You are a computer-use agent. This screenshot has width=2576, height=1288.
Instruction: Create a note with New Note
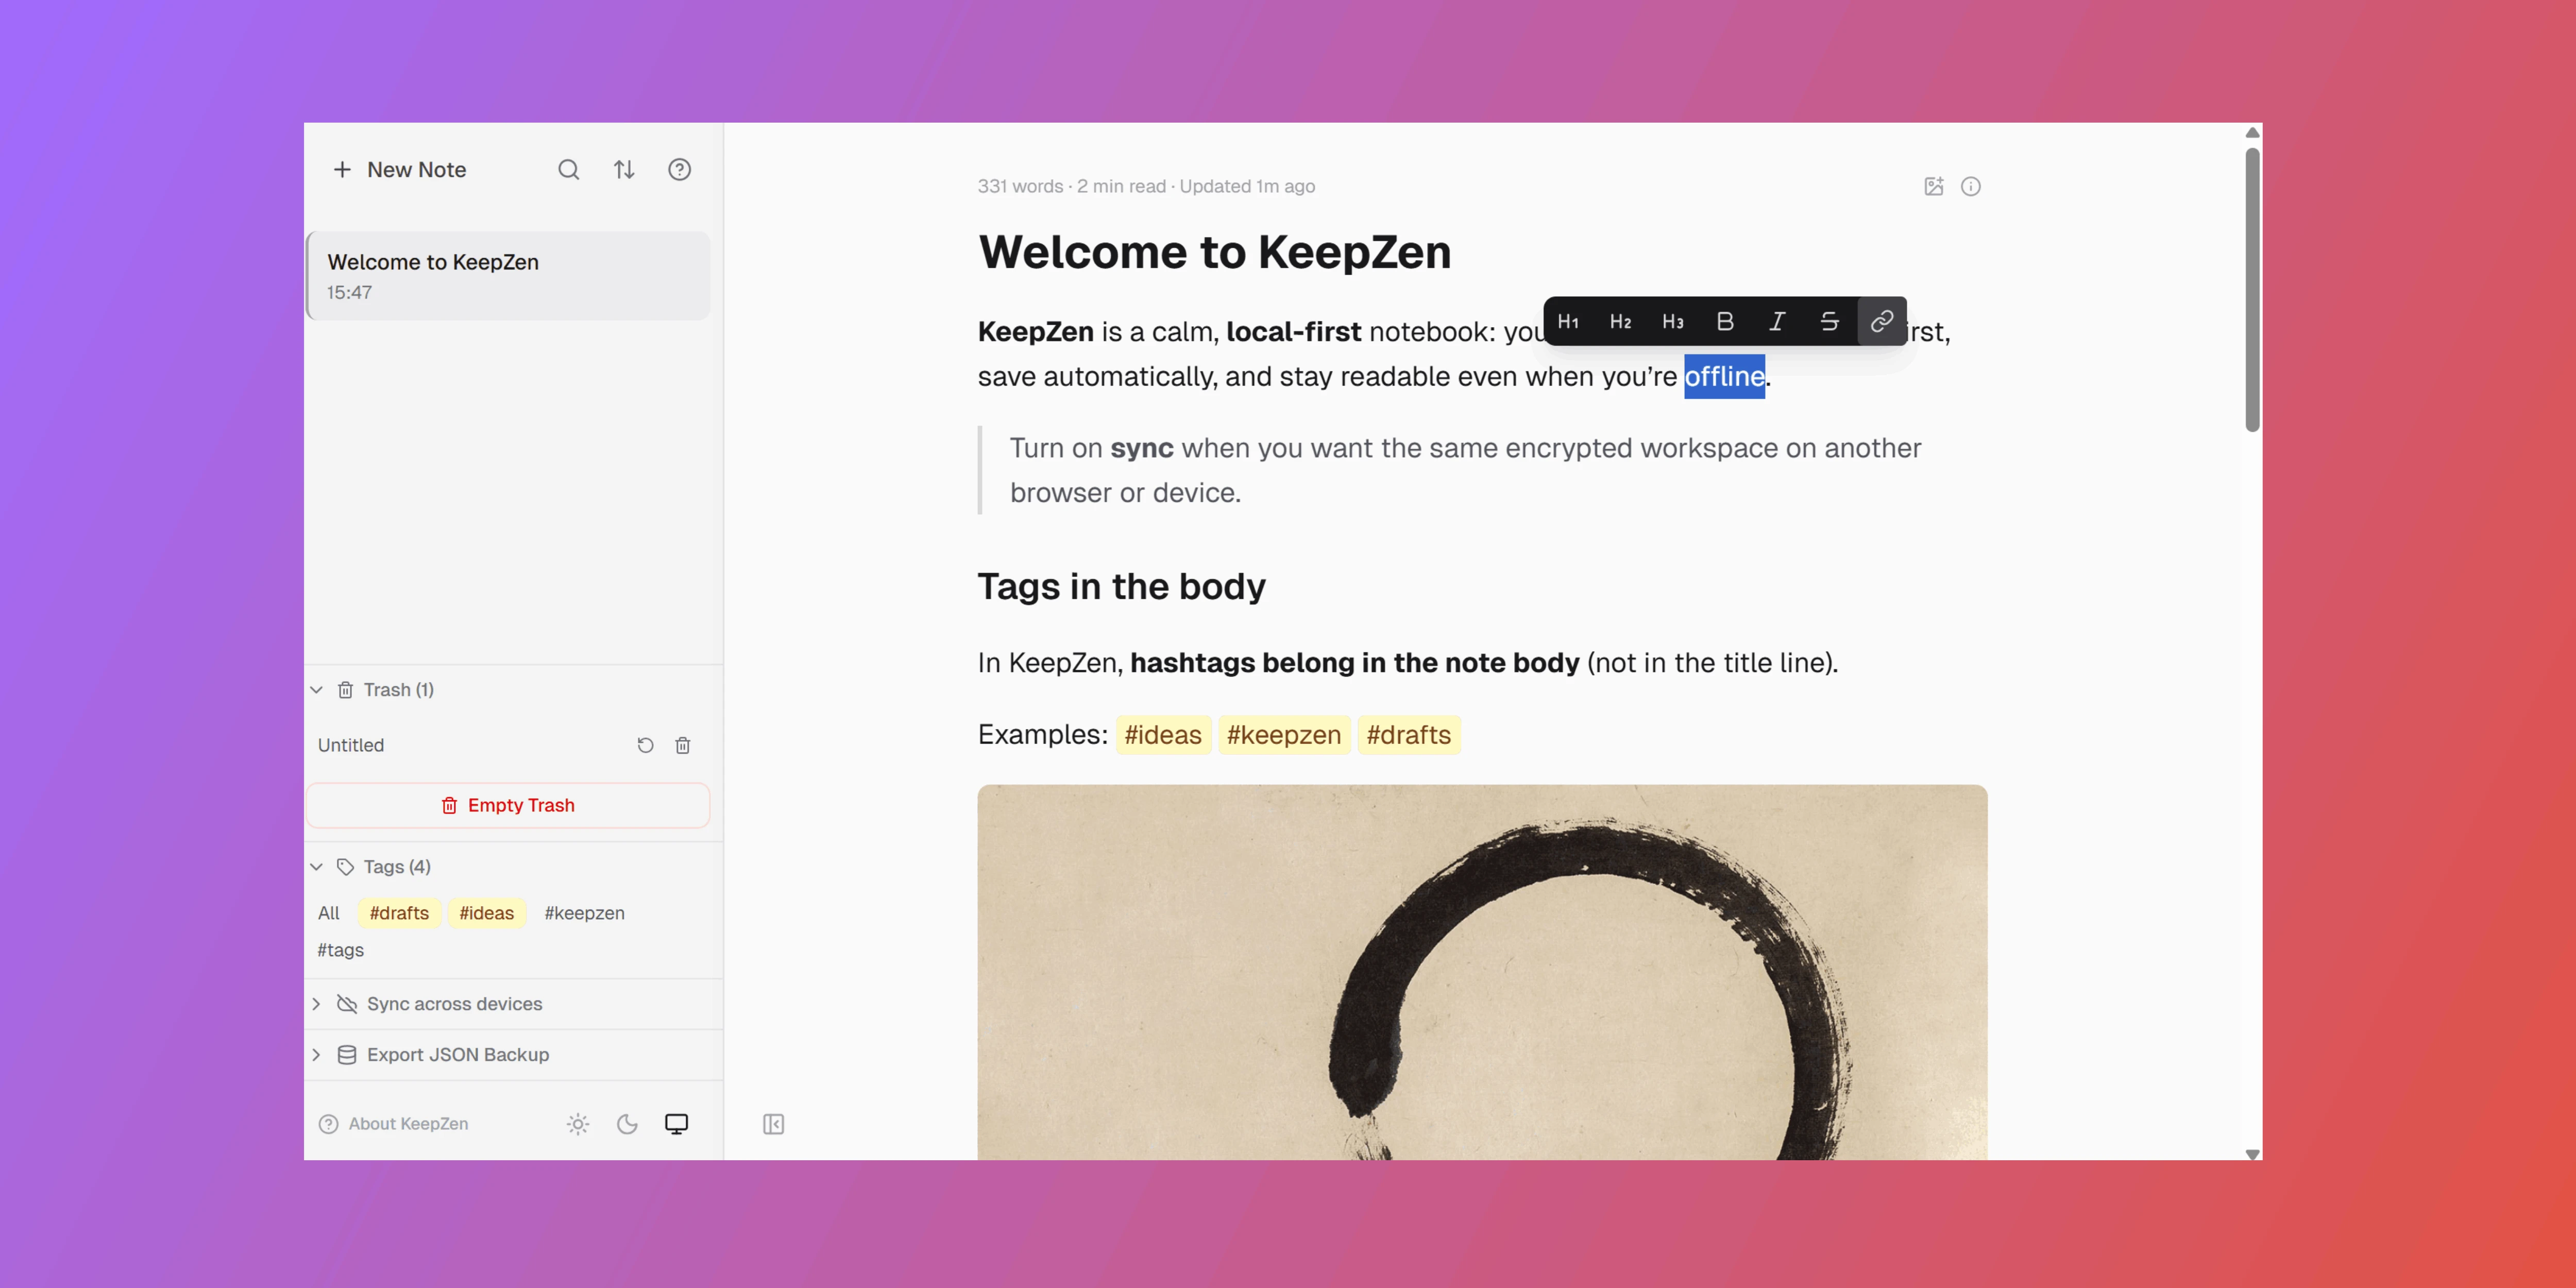(x=400, y=170)
